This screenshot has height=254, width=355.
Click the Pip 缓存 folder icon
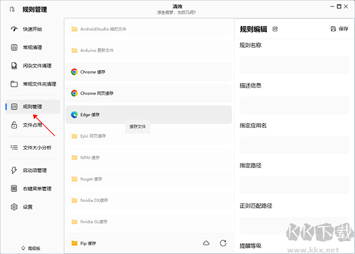(x=75, y=243)
